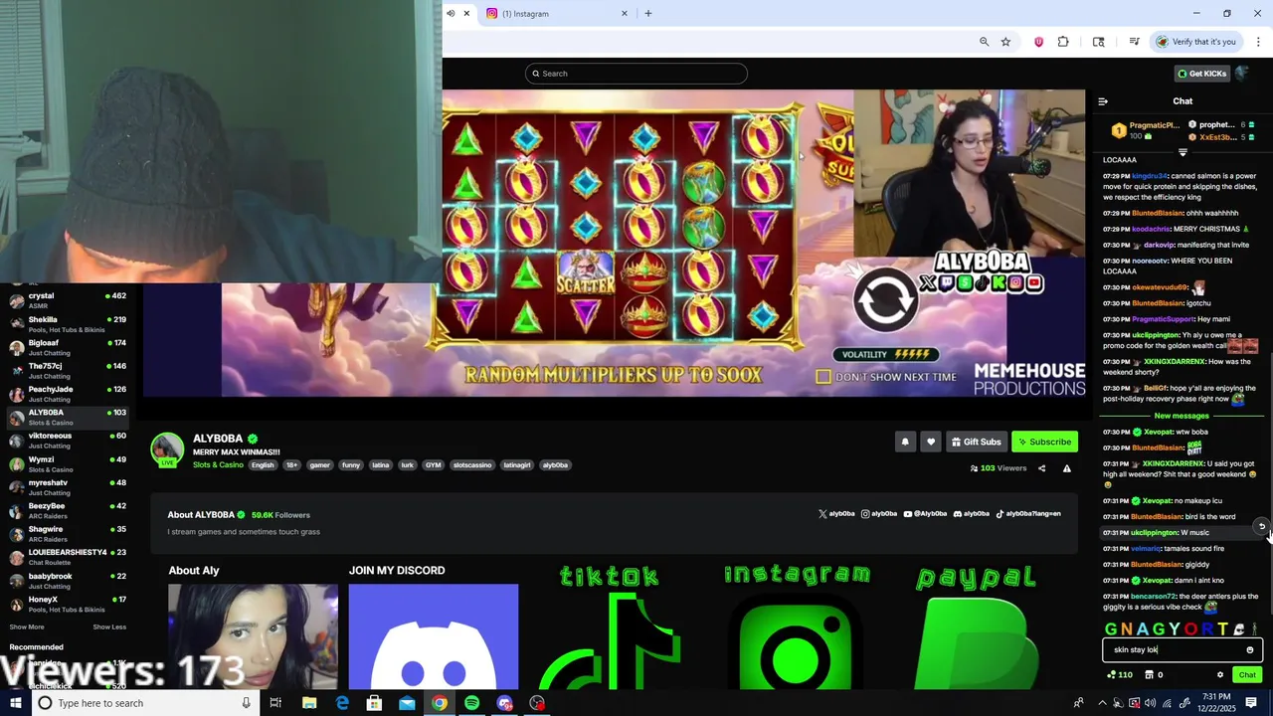The height and width of the screenshot is (716, 1273).
Task: Focus the Kick Search field
Action: (636, 74)
